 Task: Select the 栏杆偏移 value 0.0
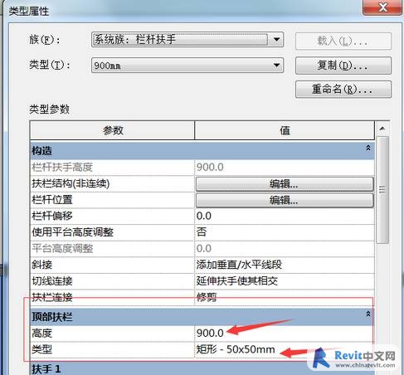pyautogui.click(x=285, y=216)
